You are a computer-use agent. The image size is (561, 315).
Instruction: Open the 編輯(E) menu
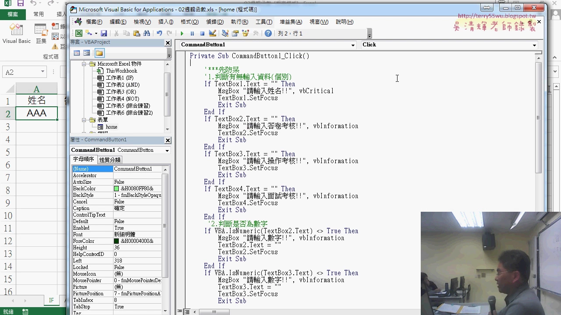(118, 22)
